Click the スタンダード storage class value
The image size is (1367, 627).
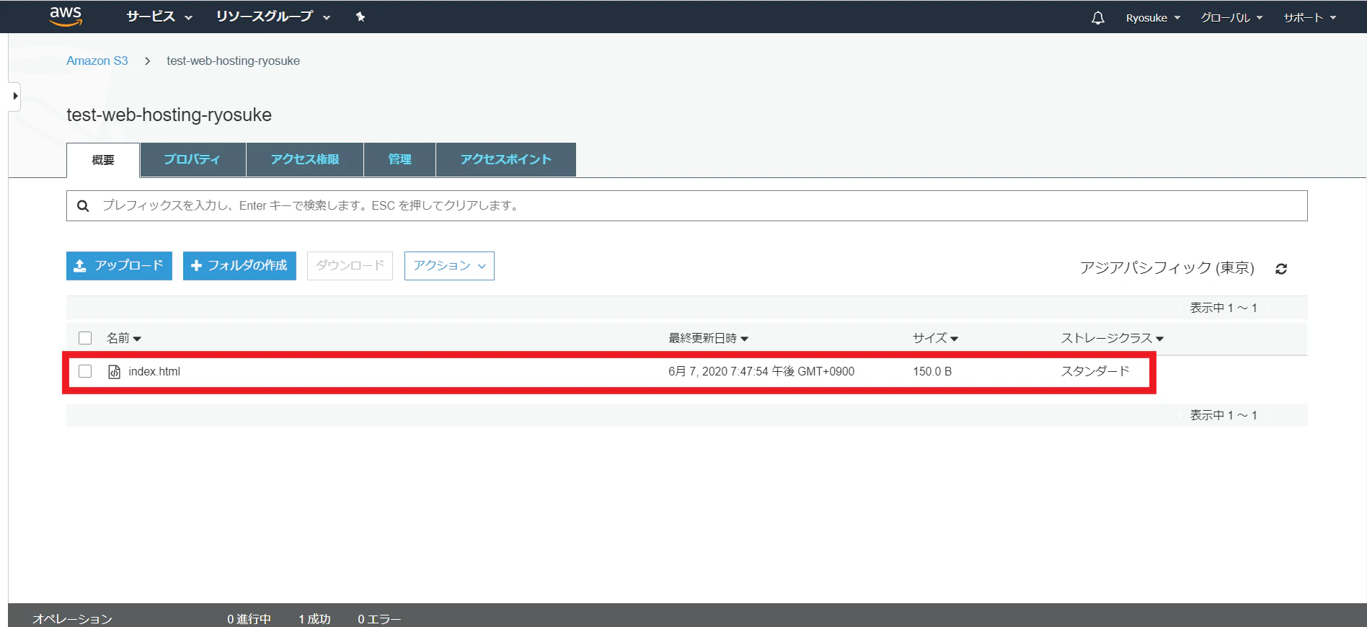coord(1094,372)
